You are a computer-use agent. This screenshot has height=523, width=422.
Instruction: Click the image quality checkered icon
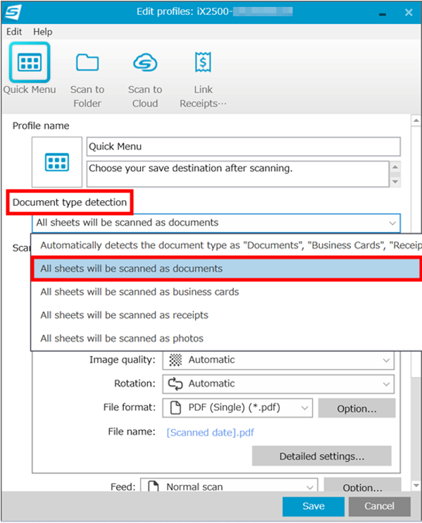175,360
